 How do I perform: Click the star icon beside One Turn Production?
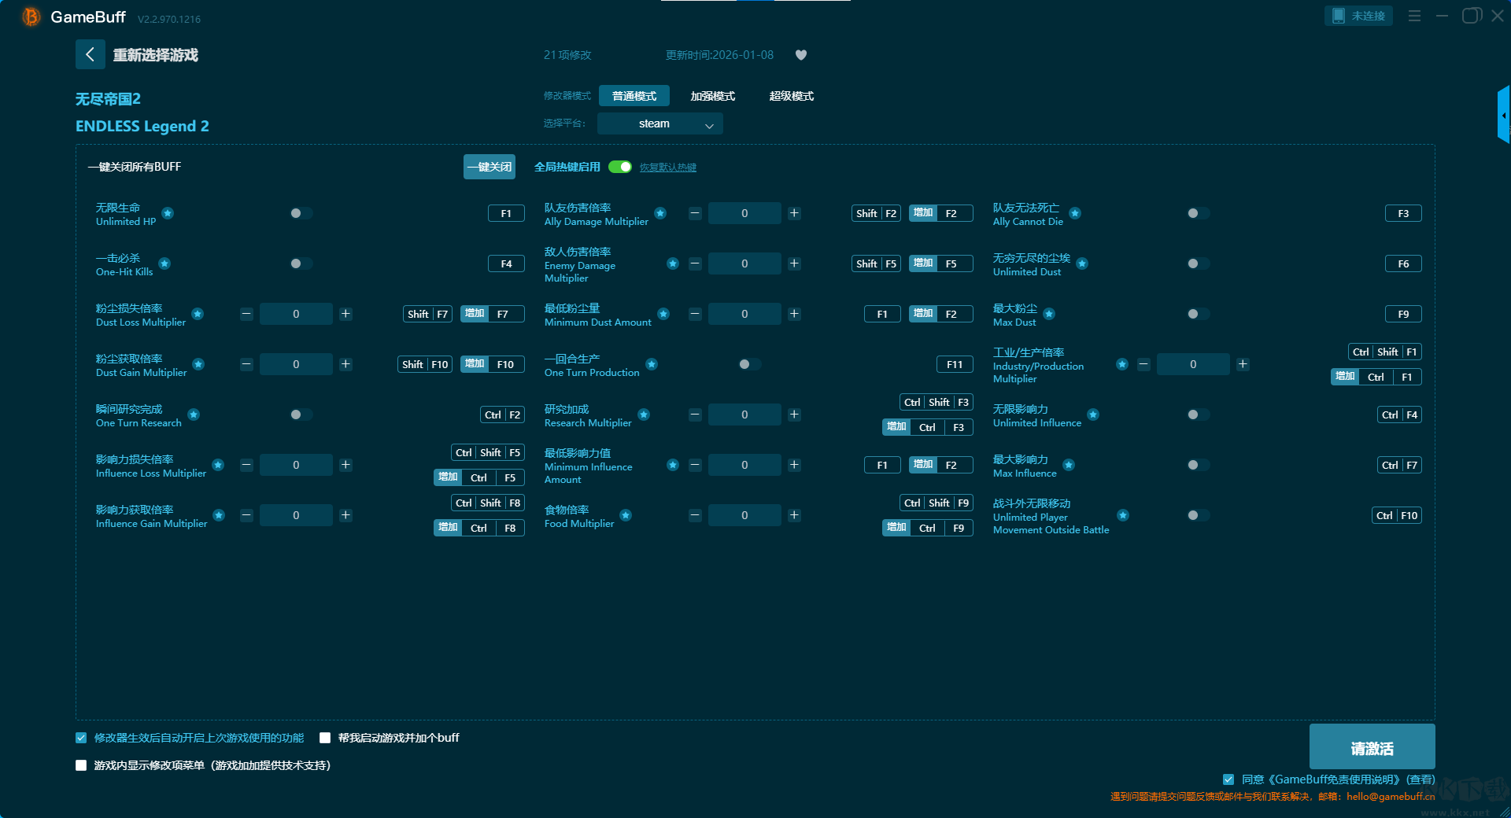point(652,364)
